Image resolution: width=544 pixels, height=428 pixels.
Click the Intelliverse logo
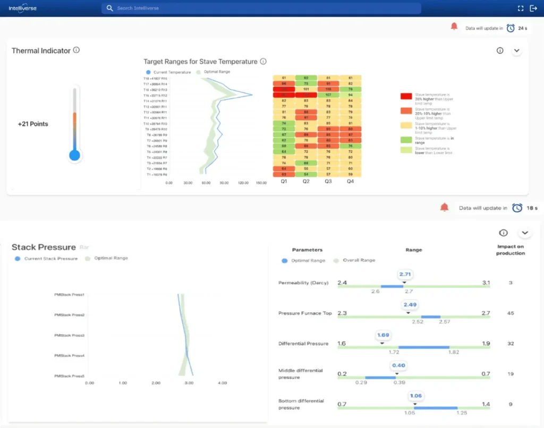pos(22,8)
